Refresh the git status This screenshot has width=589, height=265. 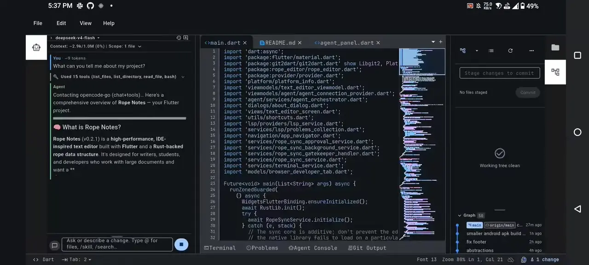510,51
